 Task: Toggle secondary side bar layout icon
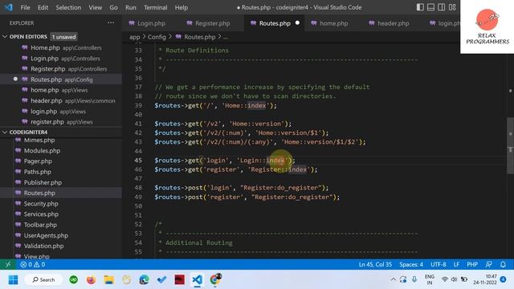(x=442, y=7)
